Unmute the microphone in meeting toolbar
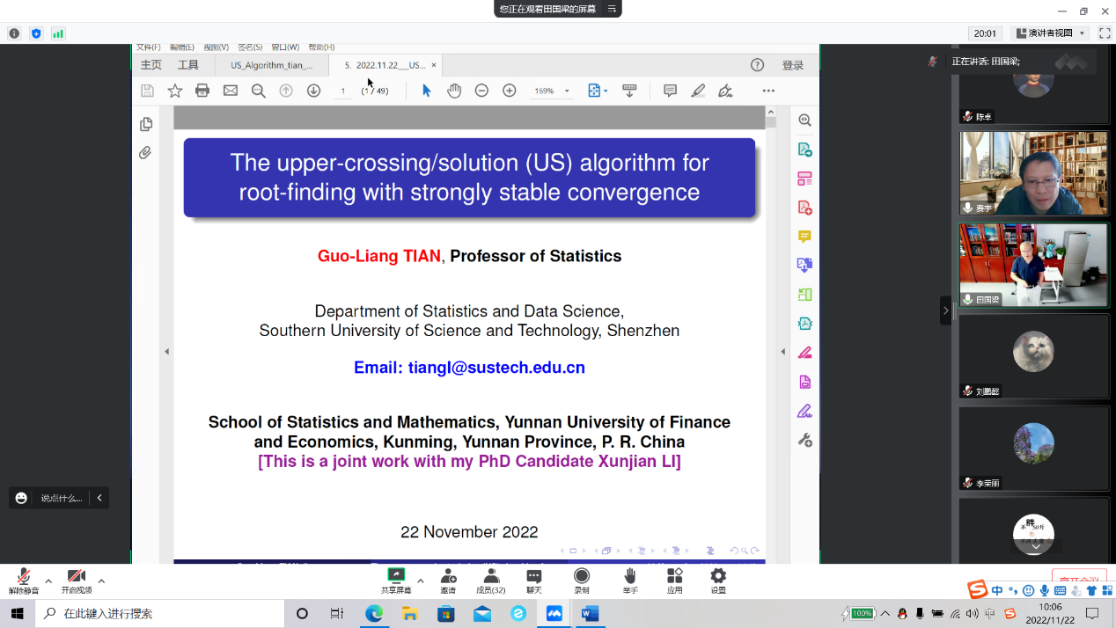The image size is (1116, 628). coord(24,581)
